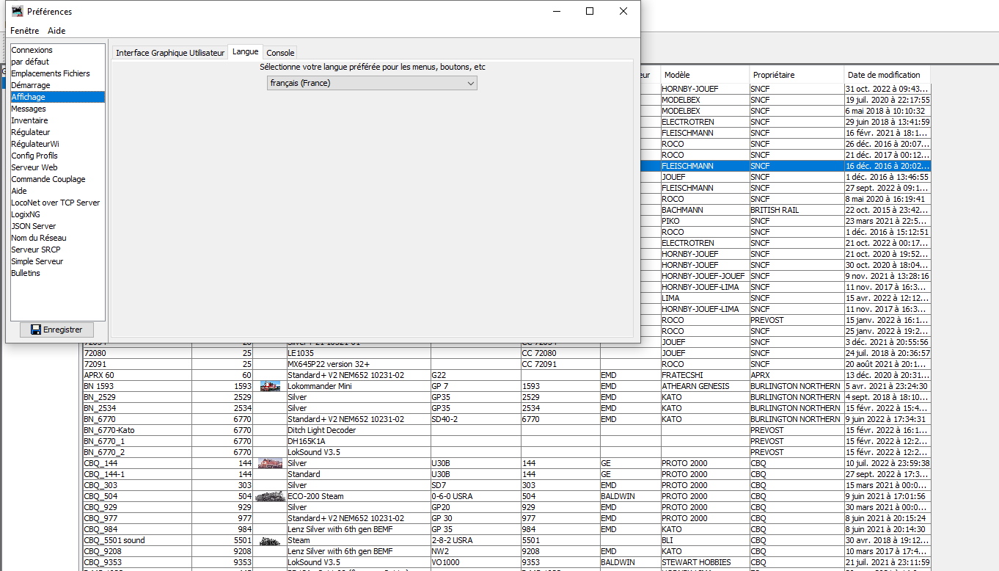Switch to the Console tab
The width and height of the screenshot is (999, 571).
pyautogui.click(x=280, y=53)
